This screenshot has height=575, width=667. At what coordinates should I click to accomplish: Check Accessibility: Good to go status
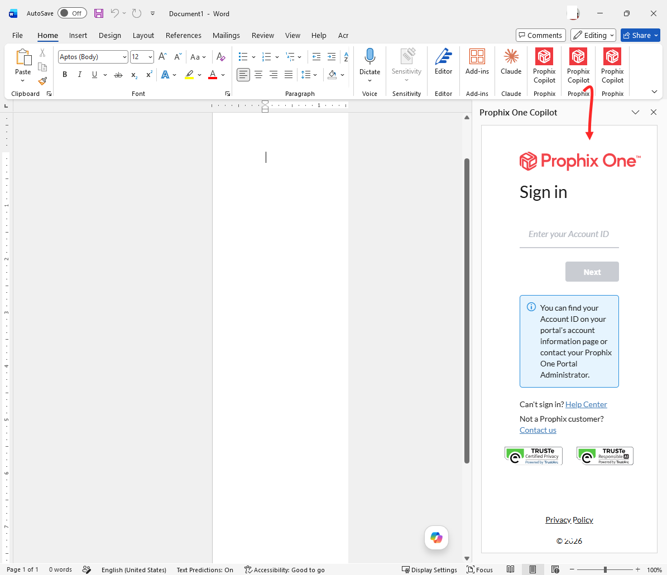coord(284,570)
